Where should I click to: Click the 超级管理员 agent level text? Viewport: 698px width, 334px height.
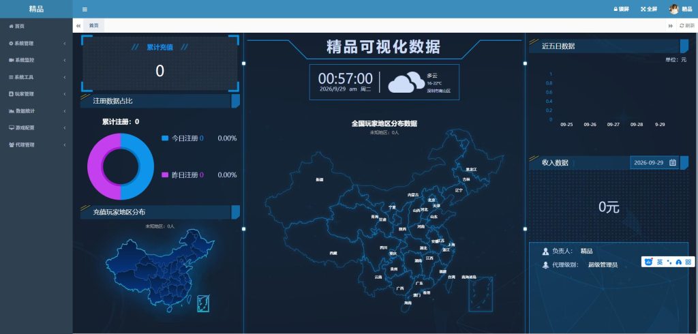coord(603,265)
